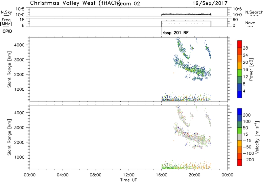The width and height of the screenshot is (263, 182).
Task: Click the 'Freq. [MHz]' label
Action: pos(6,22)
